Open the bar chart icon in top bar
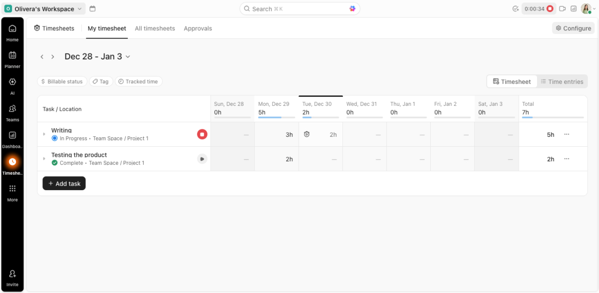 click(x=574, y=8)
